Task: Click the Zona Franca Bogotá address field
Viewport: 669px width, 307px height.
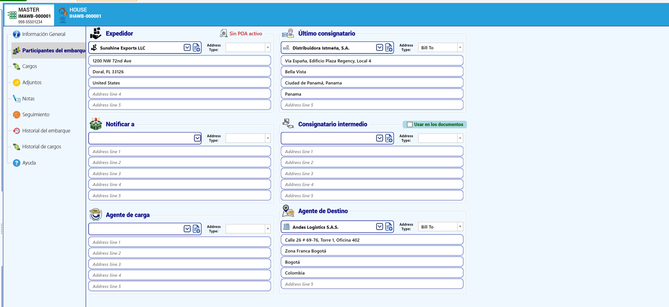Action: 372,251
